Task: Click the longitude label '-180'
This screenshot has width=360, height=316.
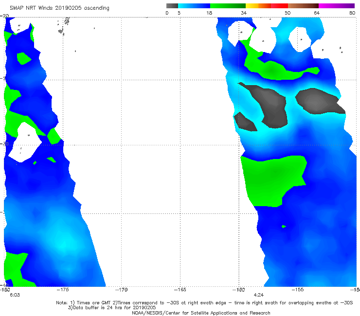Action: [5, 290]
